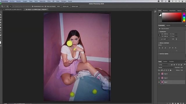The height and width of the screenshot is (104, 186).
Task: Toggle visibility of Capa 3 layer
Action: pyautogui.click(x=159, y=74)
